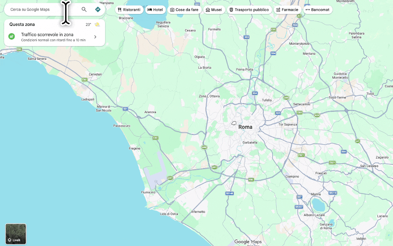
Task: Show Trasporto pubblico on map
Action: click(x=249, y=10)
